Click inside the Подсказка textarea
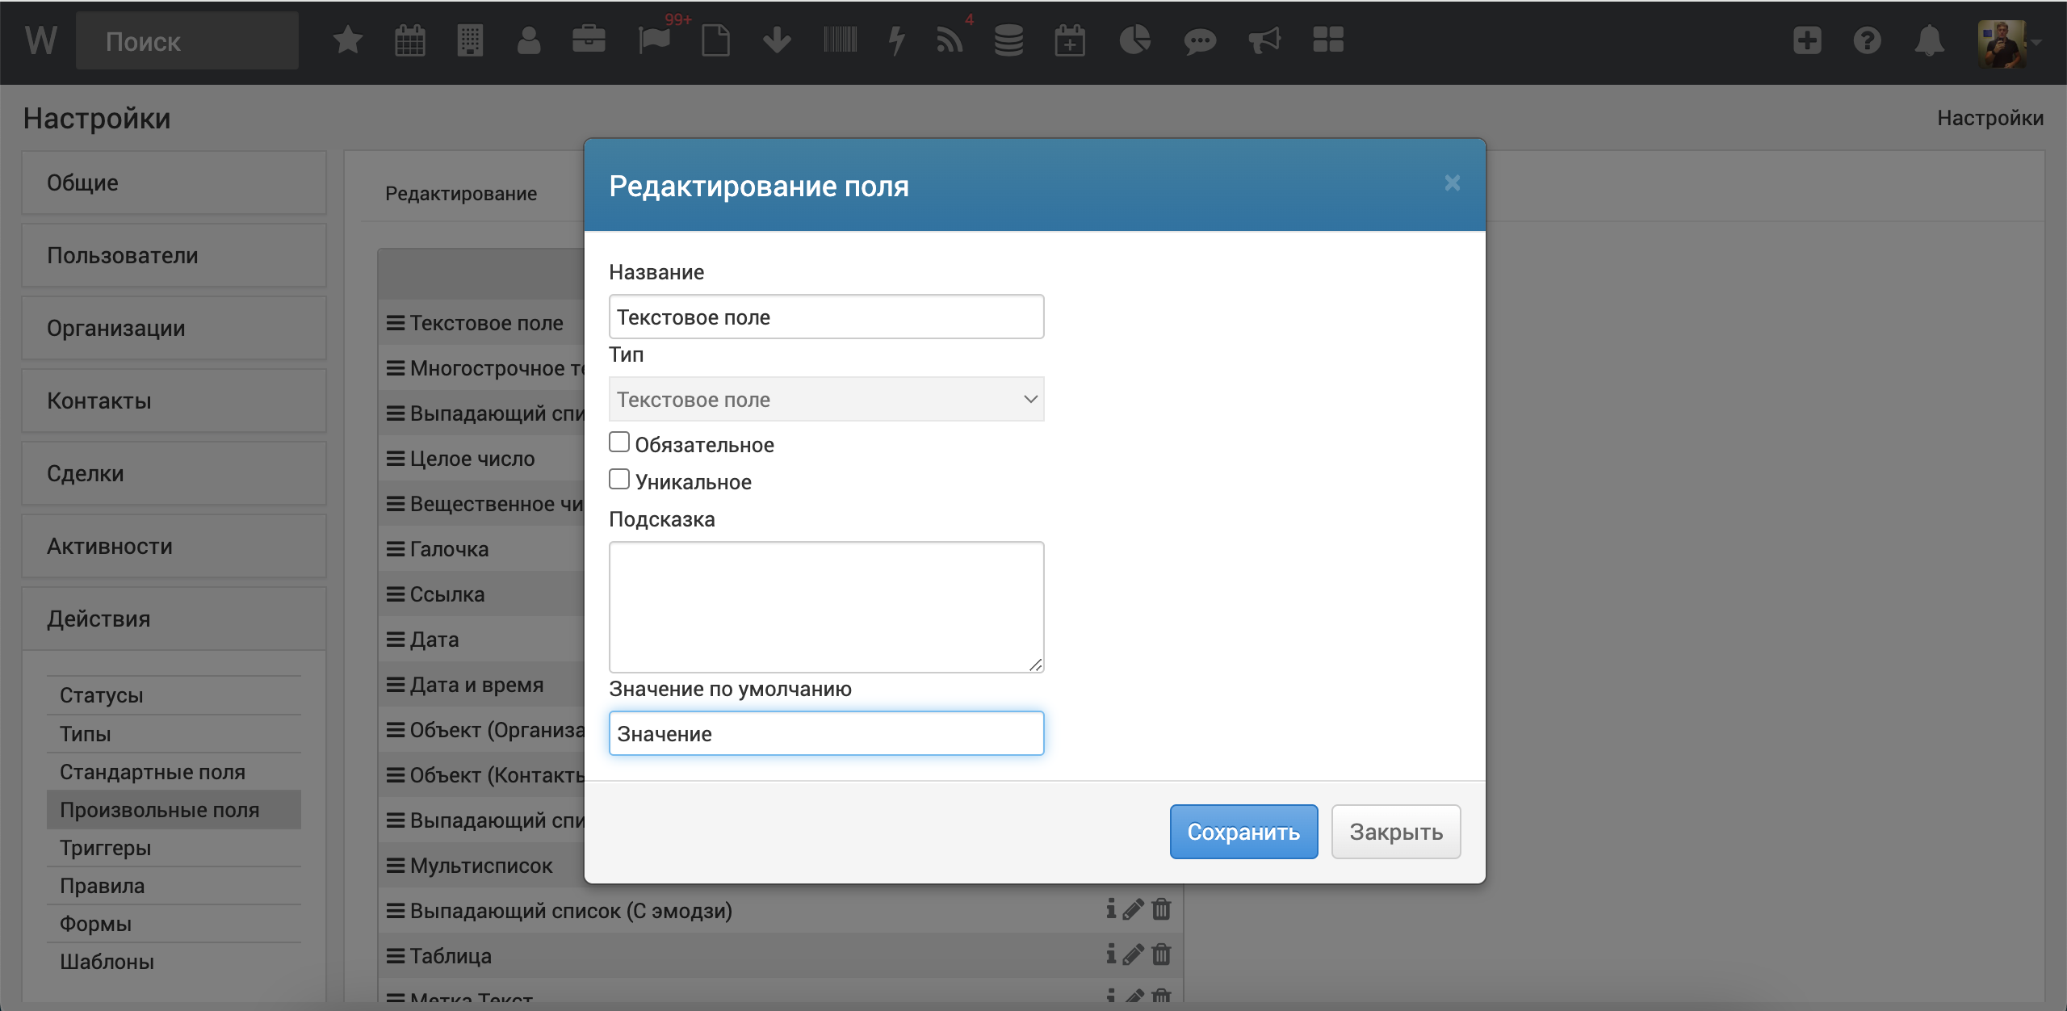Viewport: 2067px width, 1011px height. click(x=826, y=606)
